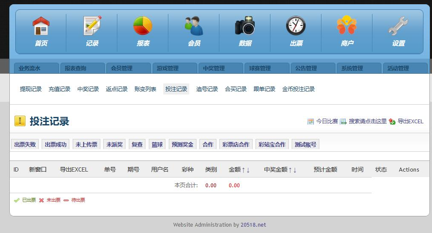Click the red cross 未出票 icon

tap(41, 200)
